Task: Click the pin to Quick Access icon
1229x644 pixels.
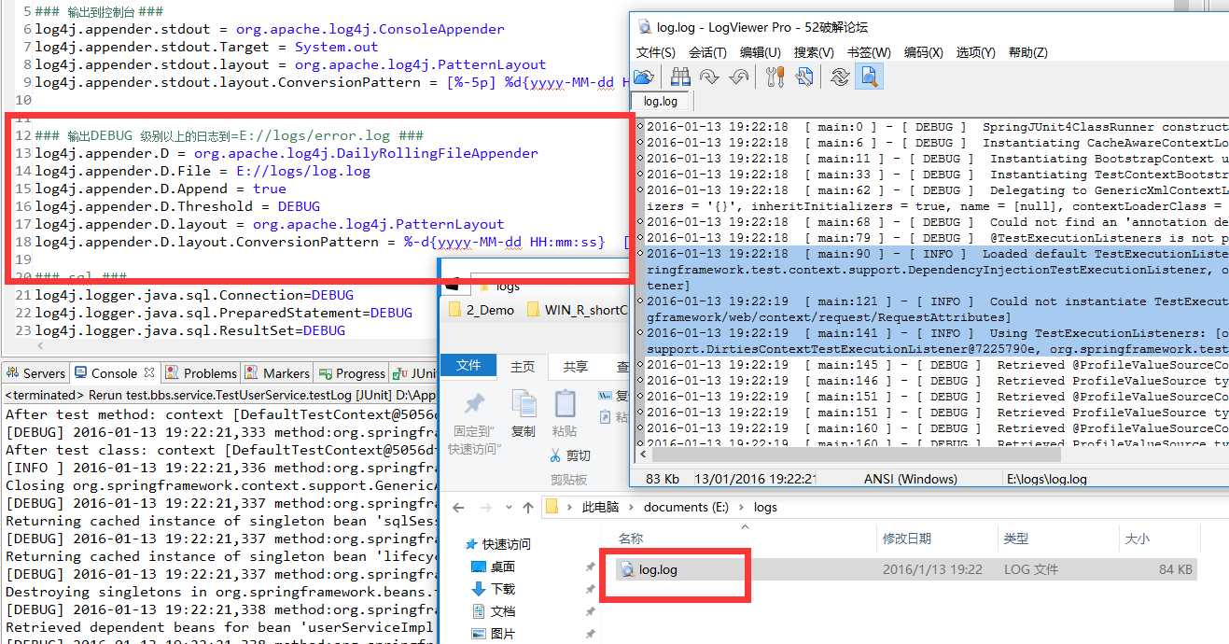Action: click(475, 402)
